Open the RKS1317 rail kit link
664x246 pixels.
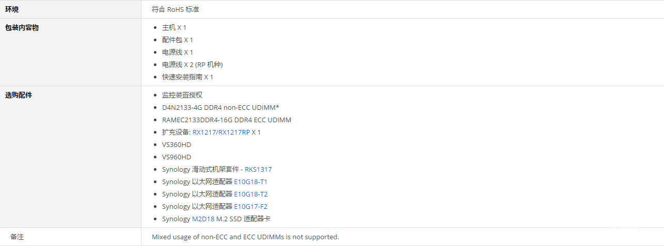click(x=258, y=169)
